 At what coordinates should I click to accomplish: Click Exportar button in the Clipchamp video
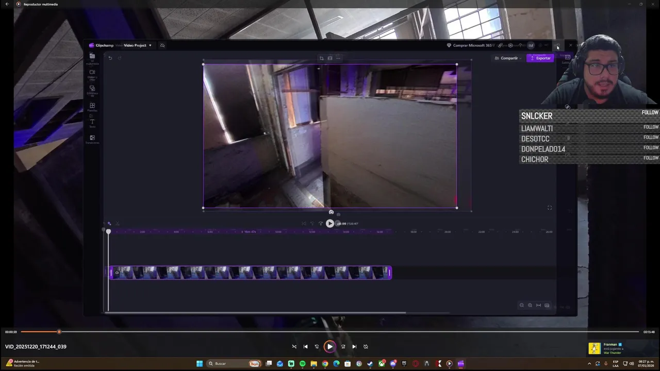[540, 58]
